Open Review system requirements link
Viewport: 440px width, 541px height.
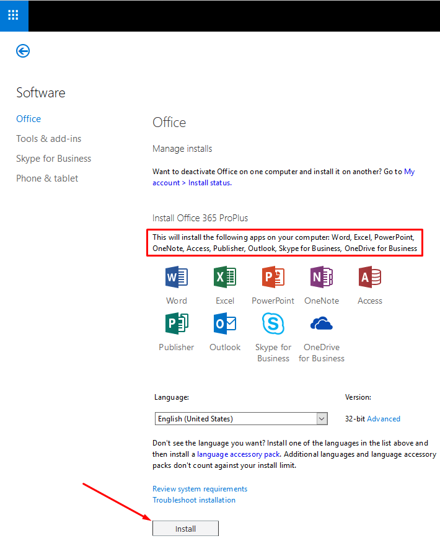(200, 489)
